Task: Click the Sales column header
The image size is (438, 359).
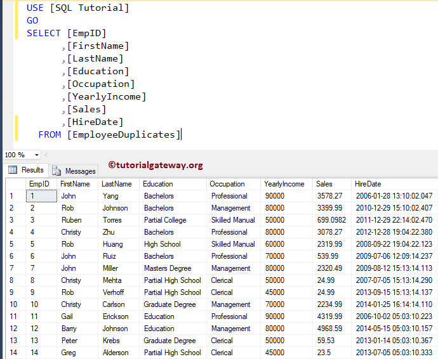Action: [x=332, y=184]
